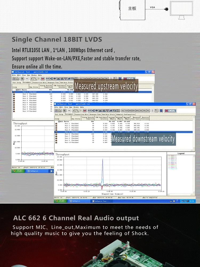The height and width of the screenshot is (267, 200).
Task: Click PG filter button in front toolbar
Action: 144,111
